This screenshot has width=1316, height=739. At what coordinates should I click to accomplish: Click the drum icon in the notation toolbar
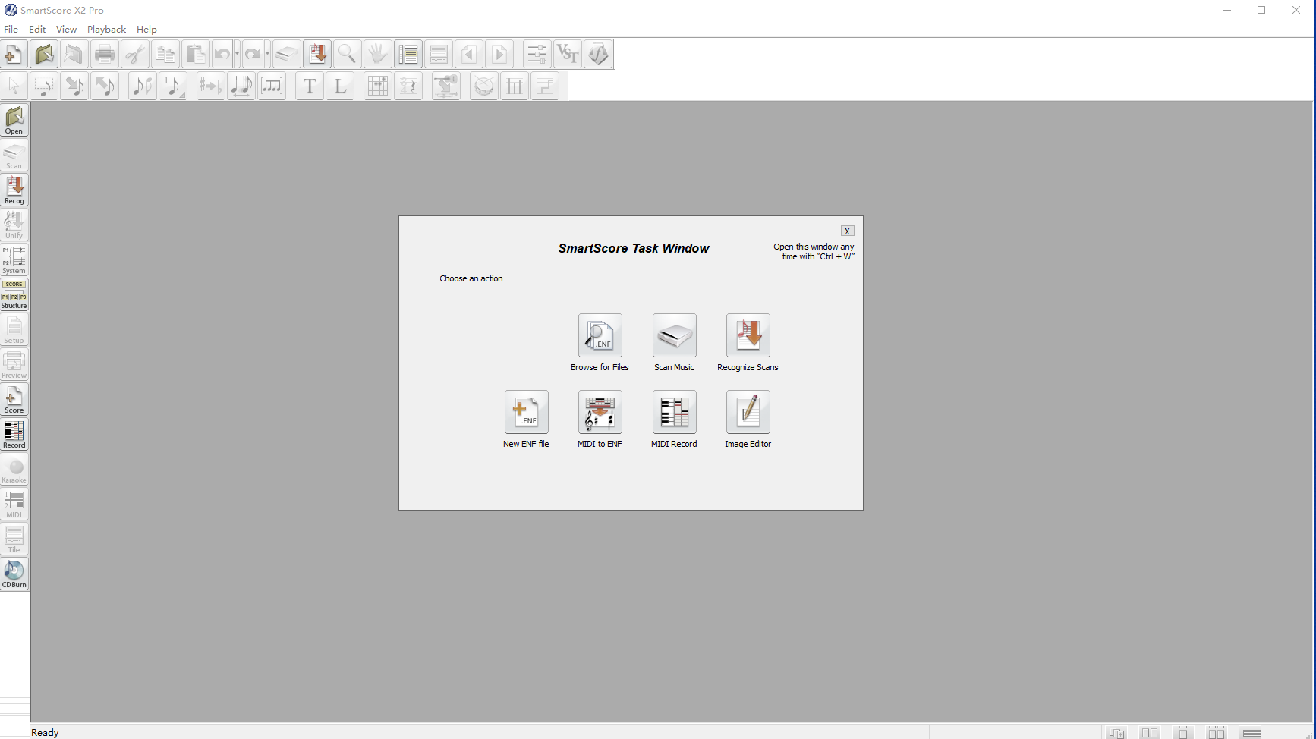(x=484, y=86)
